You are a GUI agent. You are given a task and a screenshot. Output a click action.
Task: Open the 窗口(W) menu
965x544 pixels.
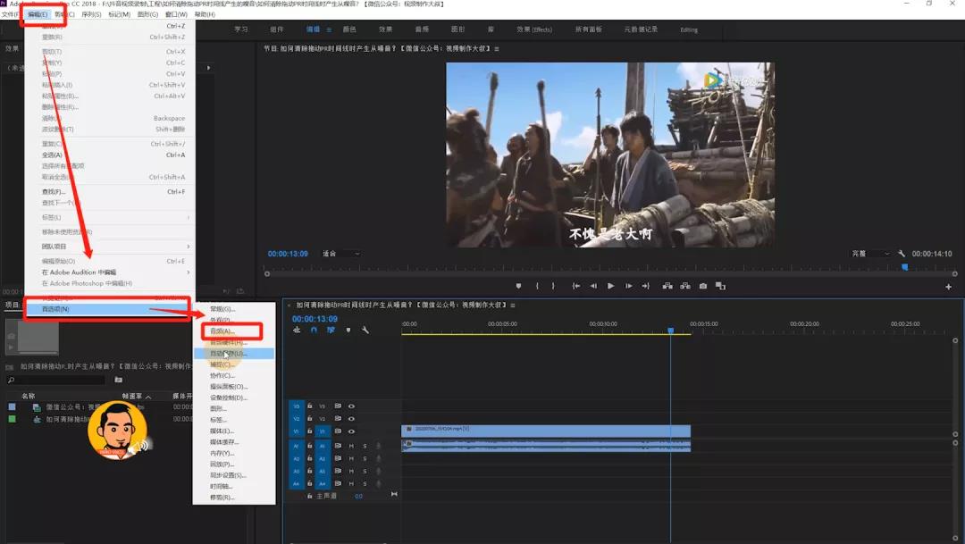[x=176, y=14]
